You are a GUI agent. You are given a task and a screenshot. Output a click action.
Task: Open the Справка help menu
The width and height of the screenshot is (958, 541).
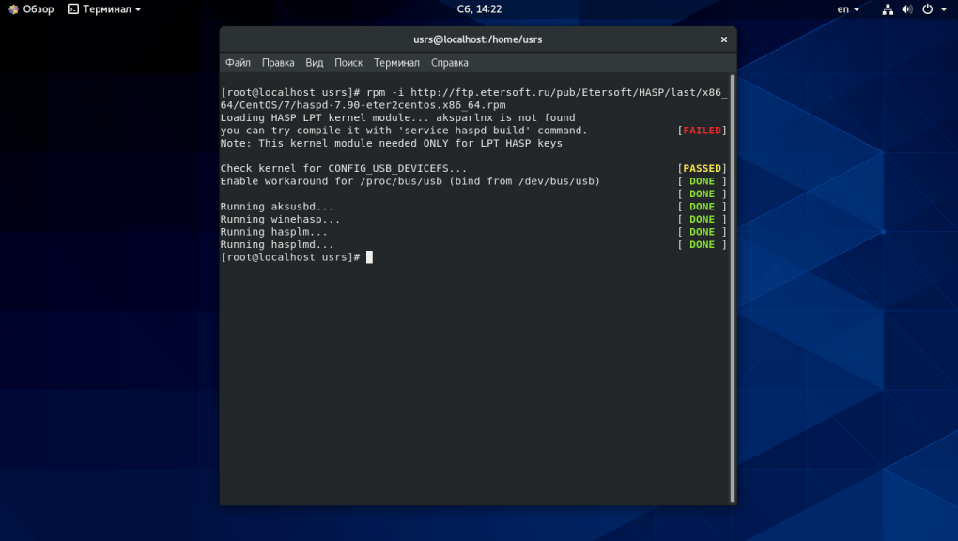coord(450,63)
